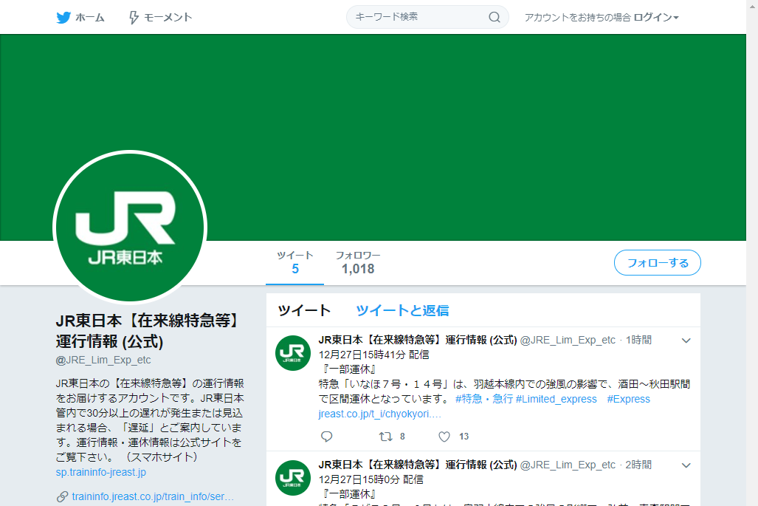Click the 1時間 timestamp of the first tweet
The height and width of the screenshot is (506, 758).
638,340
